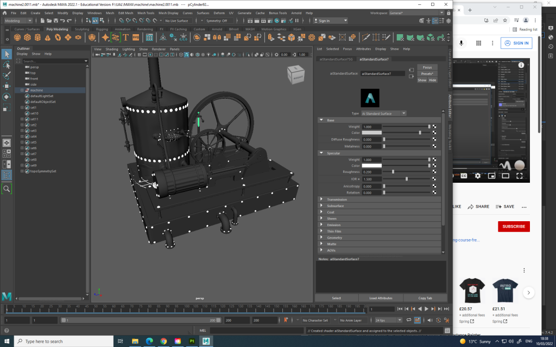This screenshot has width=556, height=347.
Task: Click SIGN IN in the browser window
Action: pyautogui.click(x=516, y=43)
